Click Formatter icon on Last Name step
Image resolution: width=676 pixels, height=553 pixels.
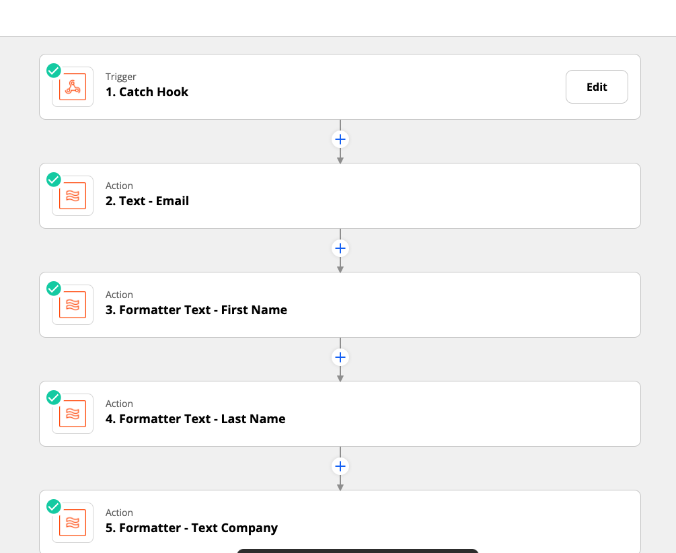click(x=73, y=414)
